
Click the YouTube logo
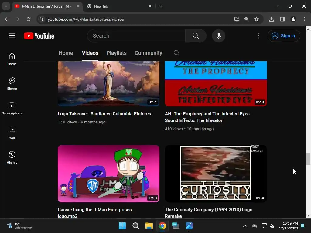[x=39, y=36]
